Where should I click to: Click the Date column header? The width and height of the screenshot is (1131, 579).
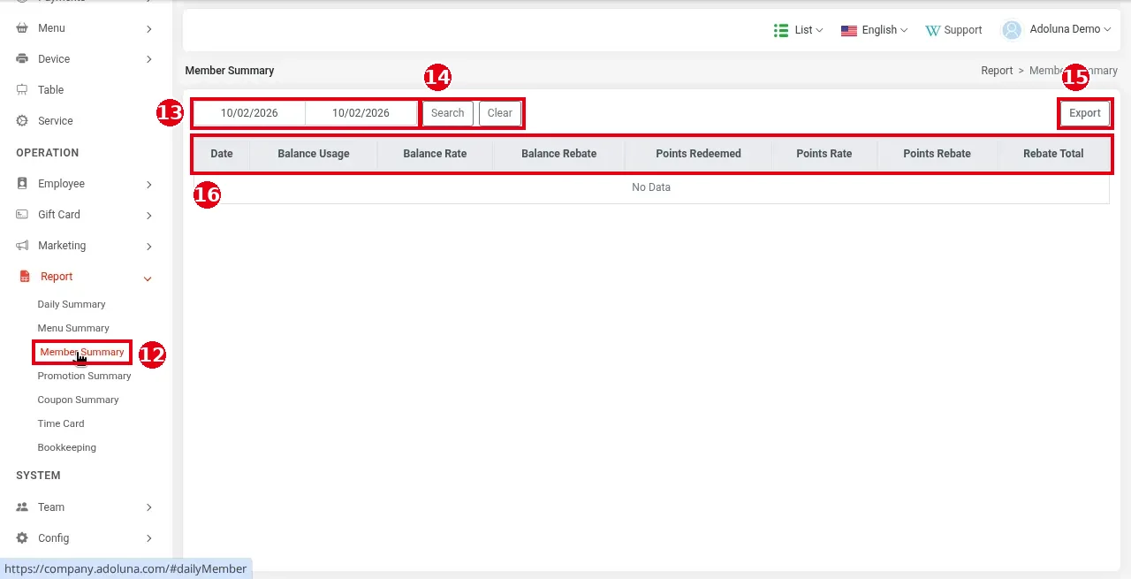tap(222, 154)
